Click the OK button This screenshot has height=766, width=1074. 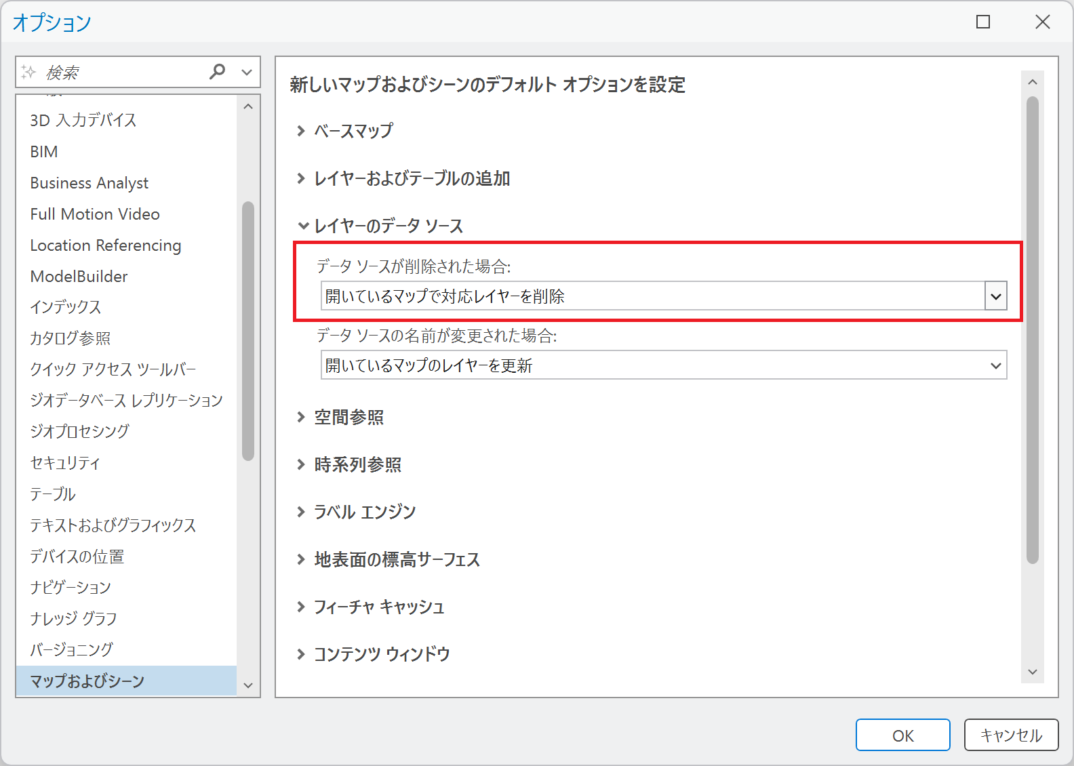coord(902,735)
